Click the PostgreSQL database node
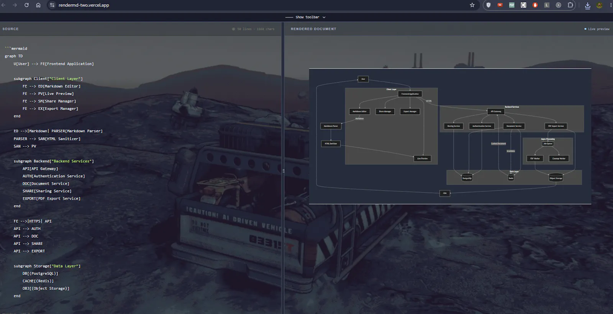 467,178
